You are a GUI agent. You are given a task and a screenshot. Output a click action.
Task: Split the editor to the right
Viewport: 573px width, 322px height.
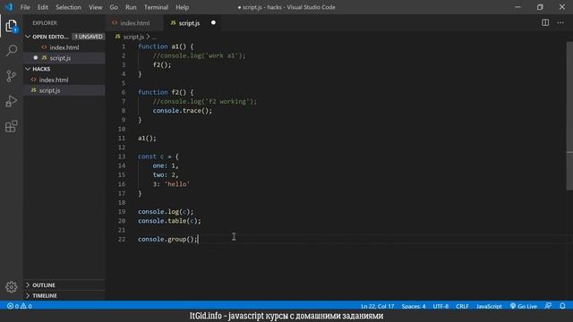click(x=545, y=22)
